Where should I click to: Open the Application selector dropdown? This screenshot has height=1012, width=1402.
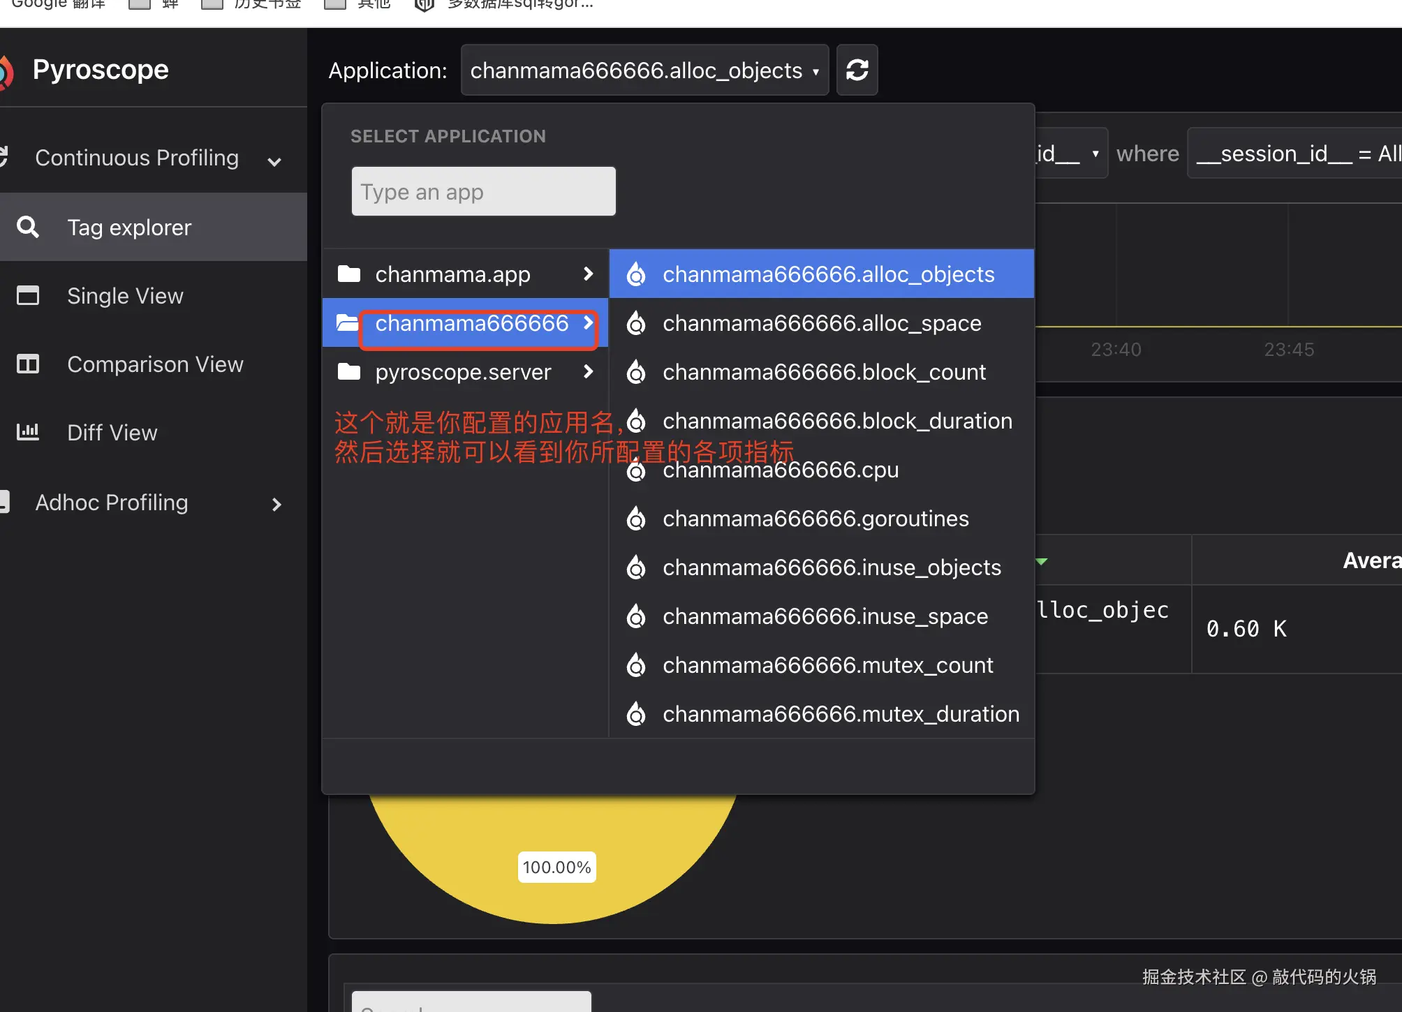tap(644, 70)
